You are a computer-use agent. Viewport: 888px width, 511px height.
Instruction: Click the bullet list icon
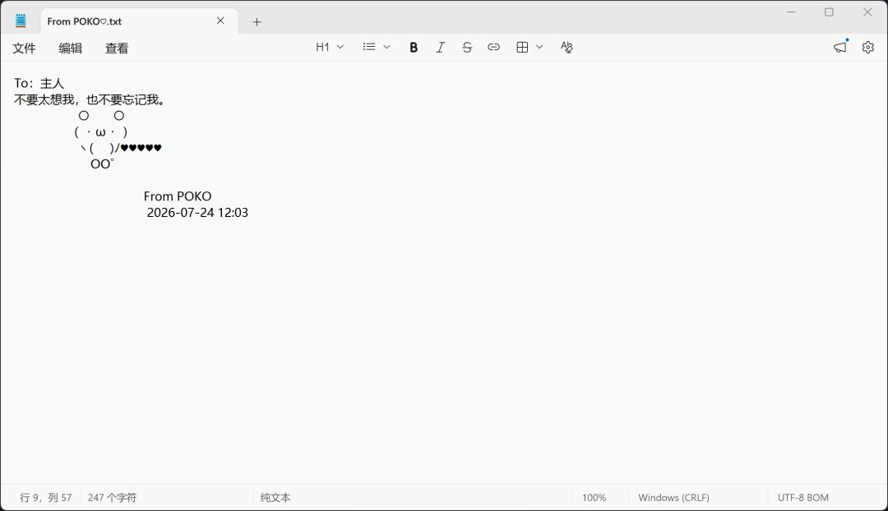coord(369,47)
